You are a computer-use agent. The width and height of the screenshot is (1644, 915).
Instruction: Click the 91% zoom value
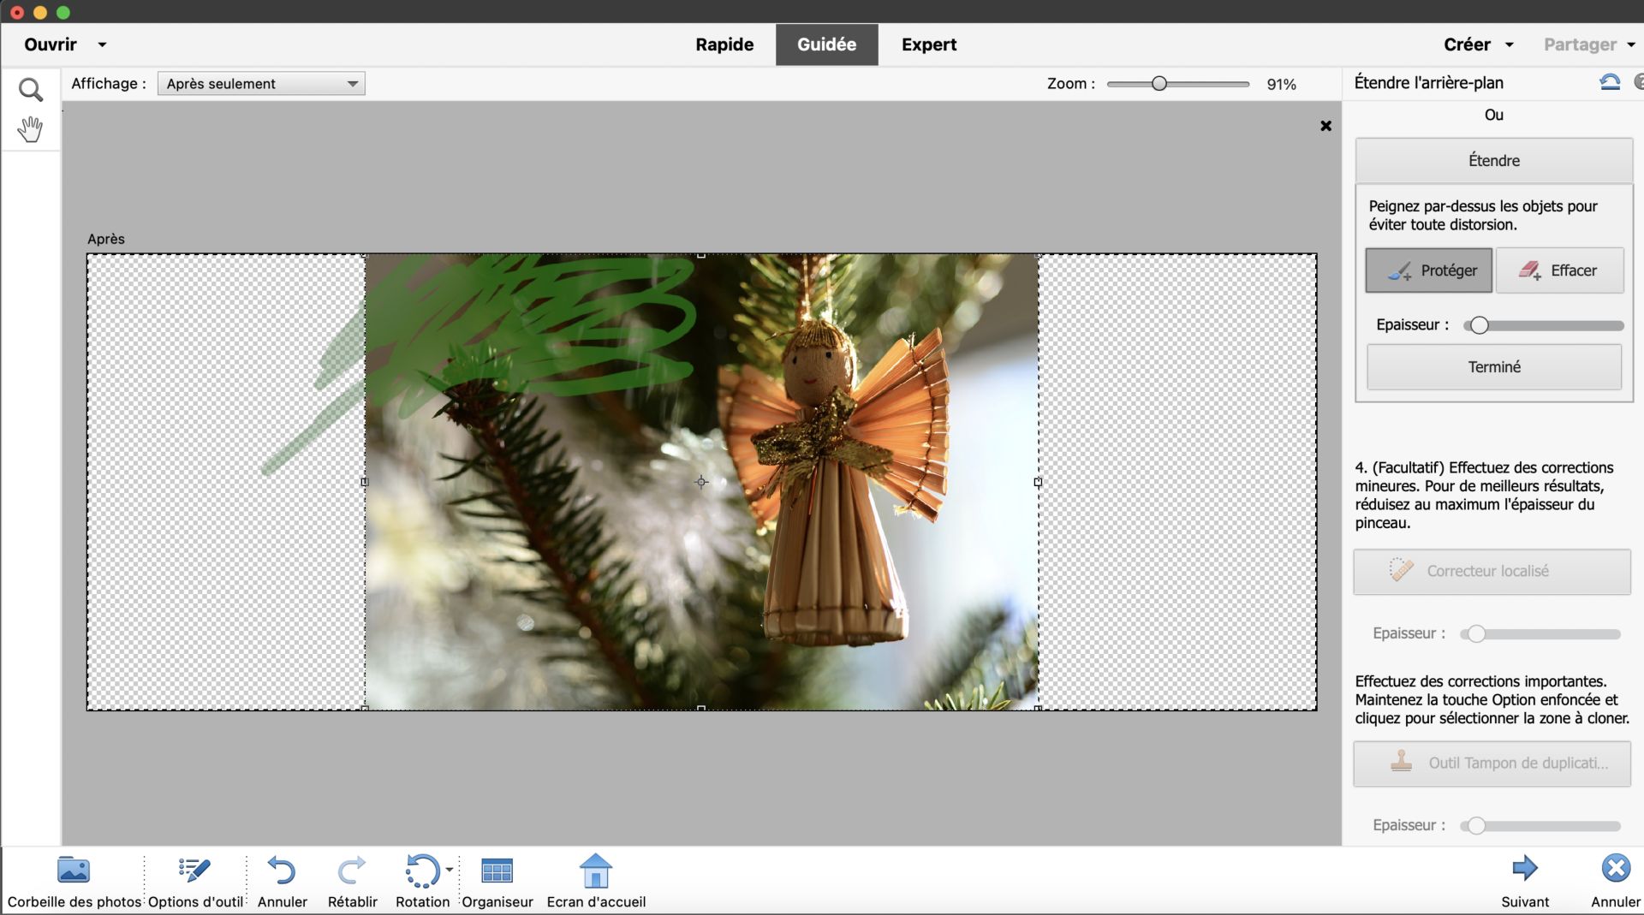(x=1282, y=84)
